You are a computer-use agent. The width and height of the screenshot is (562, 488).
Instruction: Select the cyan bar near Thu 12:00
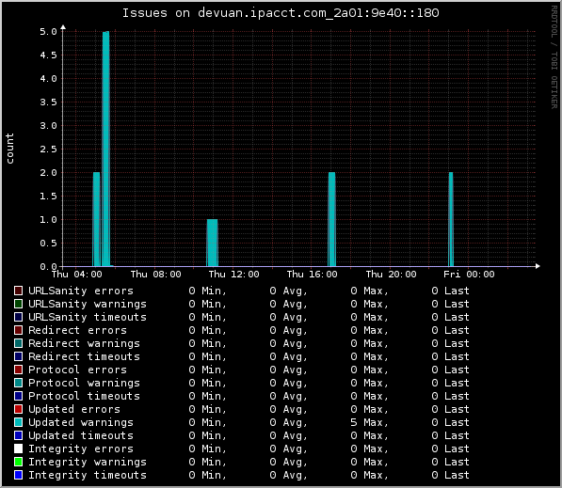212,243
